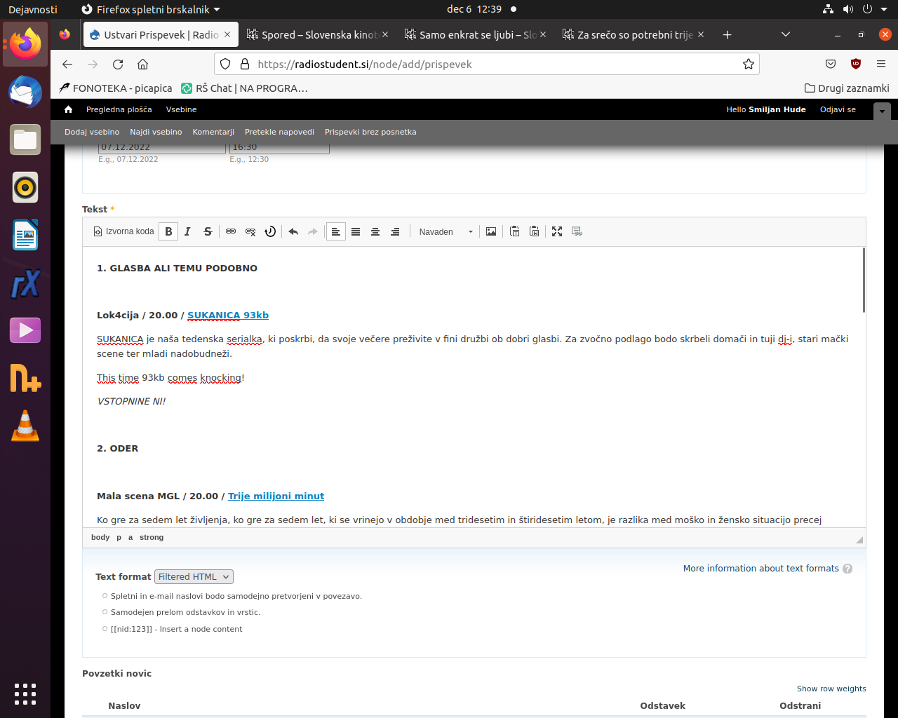The height and width of the screenshot is (718, 898).
Task: Launch VLC media player from the dock
Action: pyautogui.click(x=25, y=426)
